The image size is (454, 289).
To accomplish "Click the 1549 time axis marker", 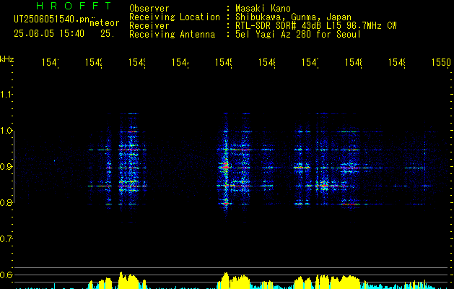I will (397, 63).
